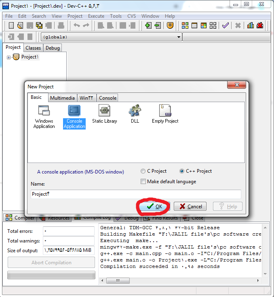Close the New Project dialog via red X
Image resolution: width=274 pixels, height=297 pixels.
[x=237, y=85]
